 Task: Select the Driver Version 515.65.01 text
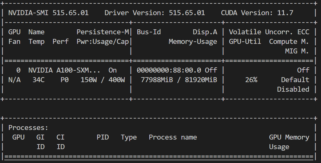pos(155,13)
